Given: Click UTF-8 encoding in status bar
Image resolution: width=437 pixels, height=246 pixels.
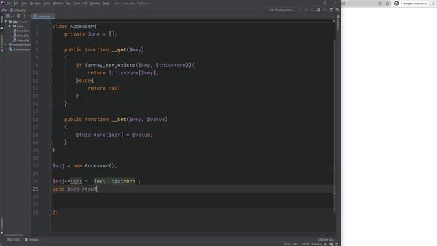Looking at the screenshot, I should click(x=305, y=244).
